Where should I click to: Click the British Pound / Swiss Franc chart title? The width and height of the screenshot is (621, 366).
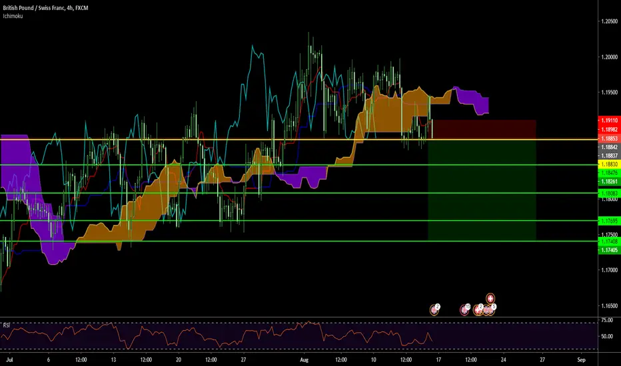tap(45, 8)
